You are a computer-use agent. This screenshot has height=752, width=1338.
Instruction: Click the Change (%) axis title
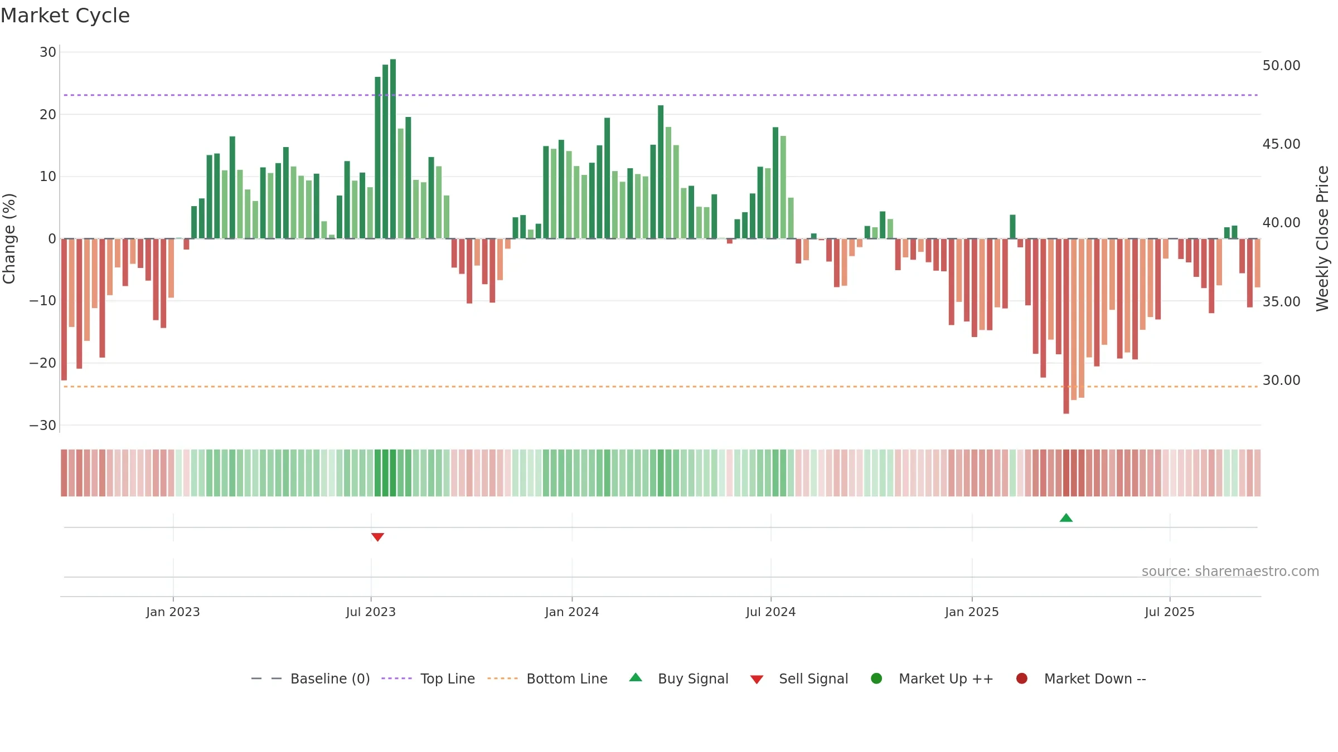coord(9,238)
